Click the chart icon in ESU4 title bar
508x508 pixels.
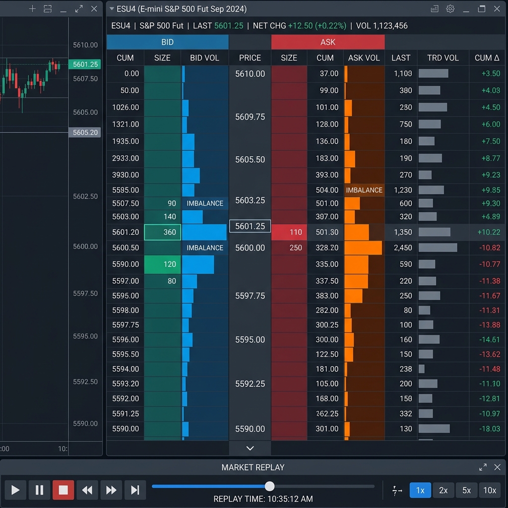(435, 9)
